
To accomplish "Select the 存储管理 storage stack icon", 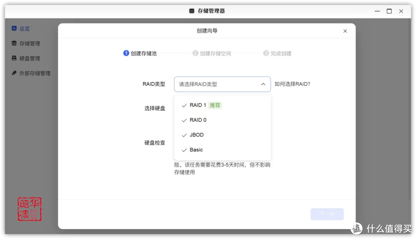I will [x=13, y=43].
